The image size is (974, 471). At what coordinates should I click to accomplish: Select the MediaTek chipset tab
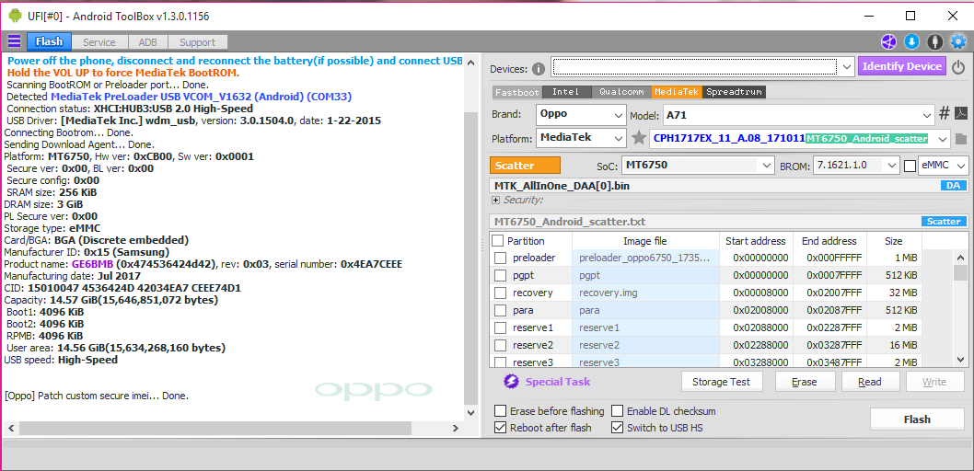[677, 92]
